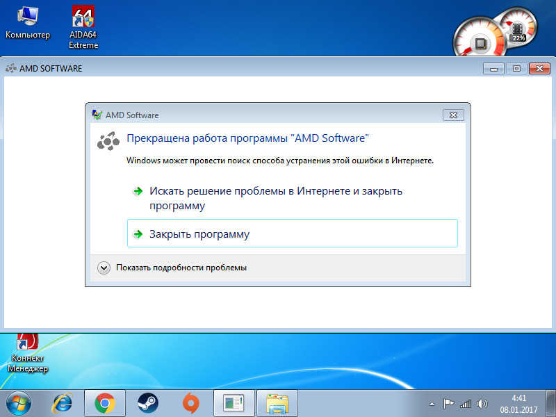Launch Internet Explorer from the taskbar

pos(62,404)
